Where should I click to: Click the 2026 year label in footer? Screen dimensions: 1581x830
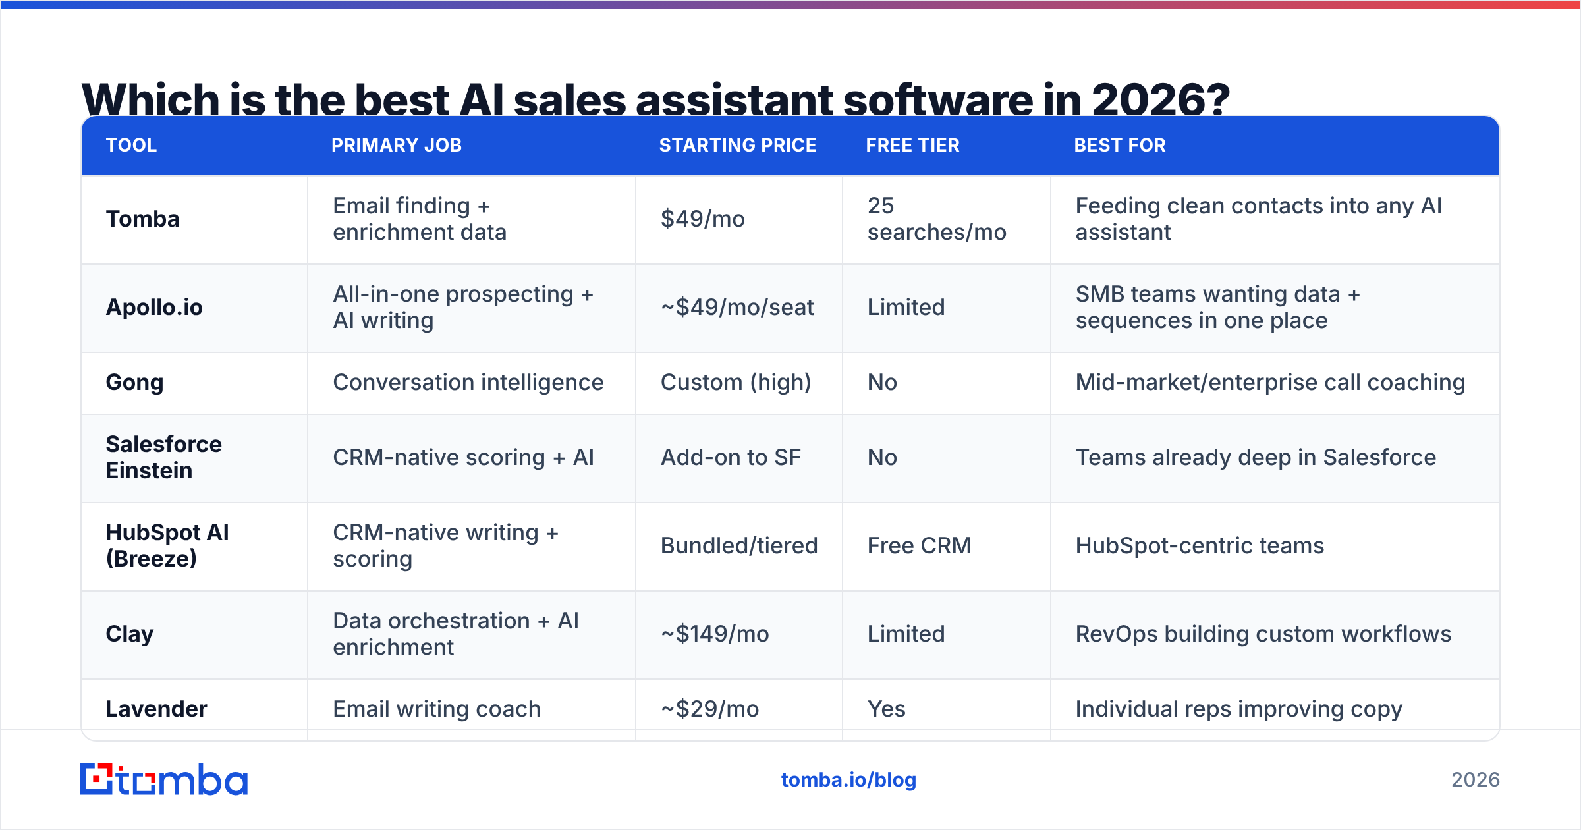click(x=1476, y=780)
